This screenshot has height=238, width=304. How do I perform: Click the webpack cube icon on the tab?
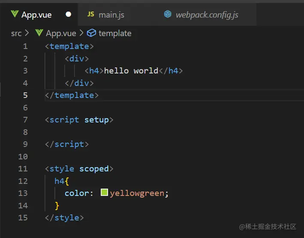[x=168, y=15]
